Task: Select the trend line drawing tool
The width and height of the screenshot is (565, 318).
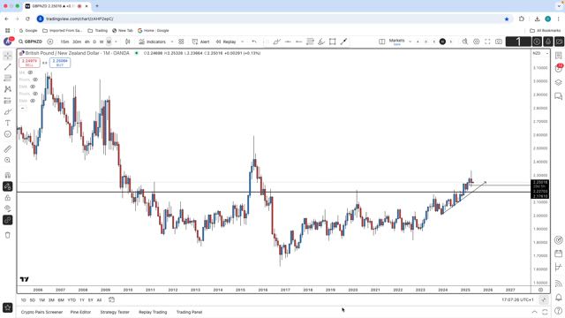Action: [x=8, y=67]
